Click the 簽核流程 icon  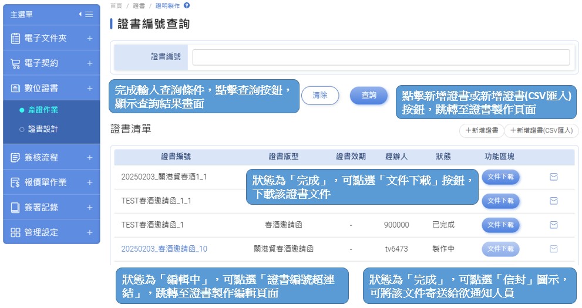point(15,158)
